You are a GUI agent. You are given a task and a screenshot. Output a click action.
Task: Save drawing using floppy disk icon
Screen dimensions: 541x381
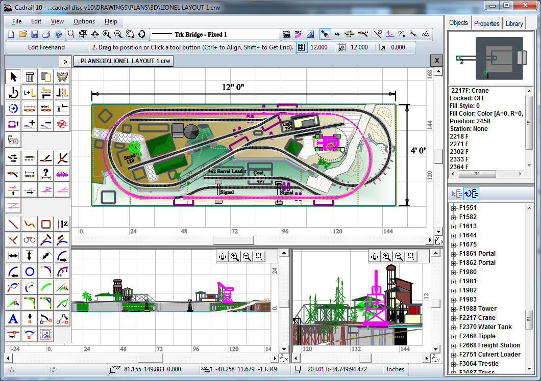[35, 34]
